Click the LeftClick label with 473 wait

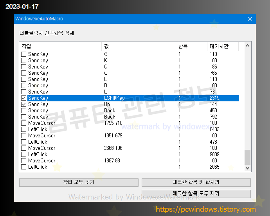coord(38,142)
